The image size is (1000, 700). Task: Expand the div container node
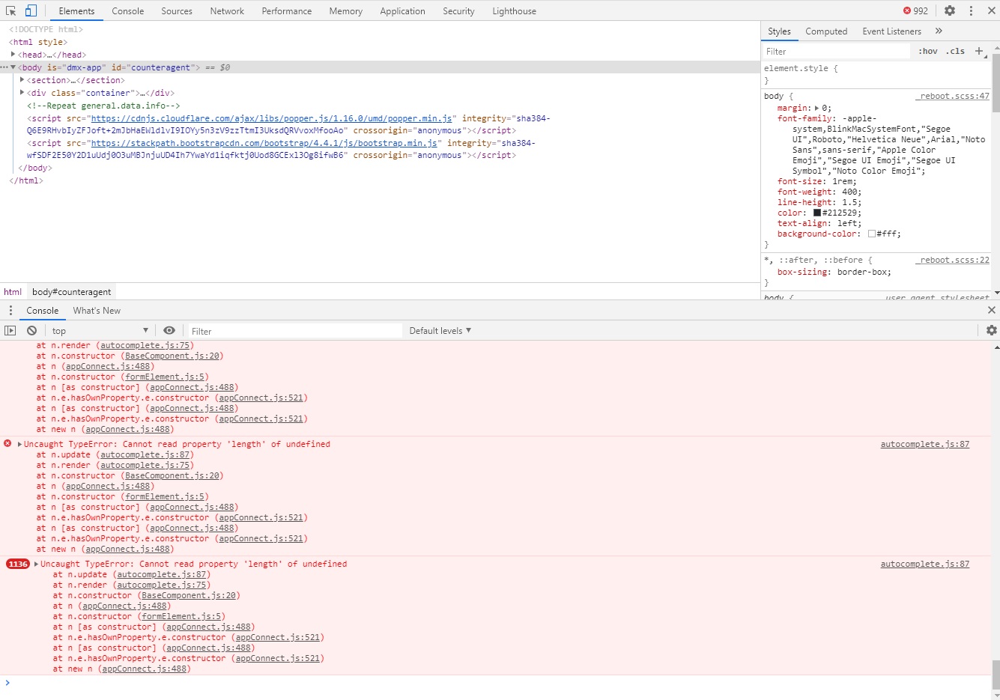coord(22,92)
